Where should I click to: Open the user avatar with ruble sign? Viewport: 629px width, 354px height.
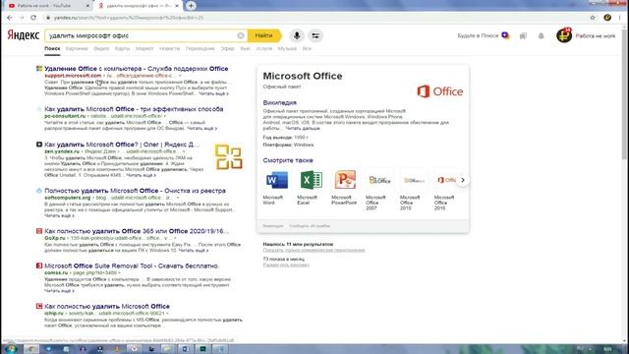pyautogui.click(x=564, y=35)
